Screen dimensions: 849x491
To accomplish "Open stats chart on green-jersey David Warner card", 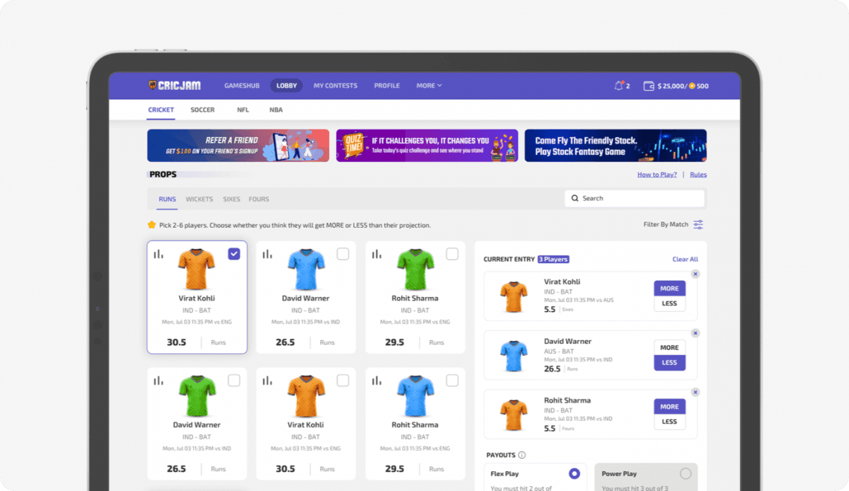I will point(158,381).
